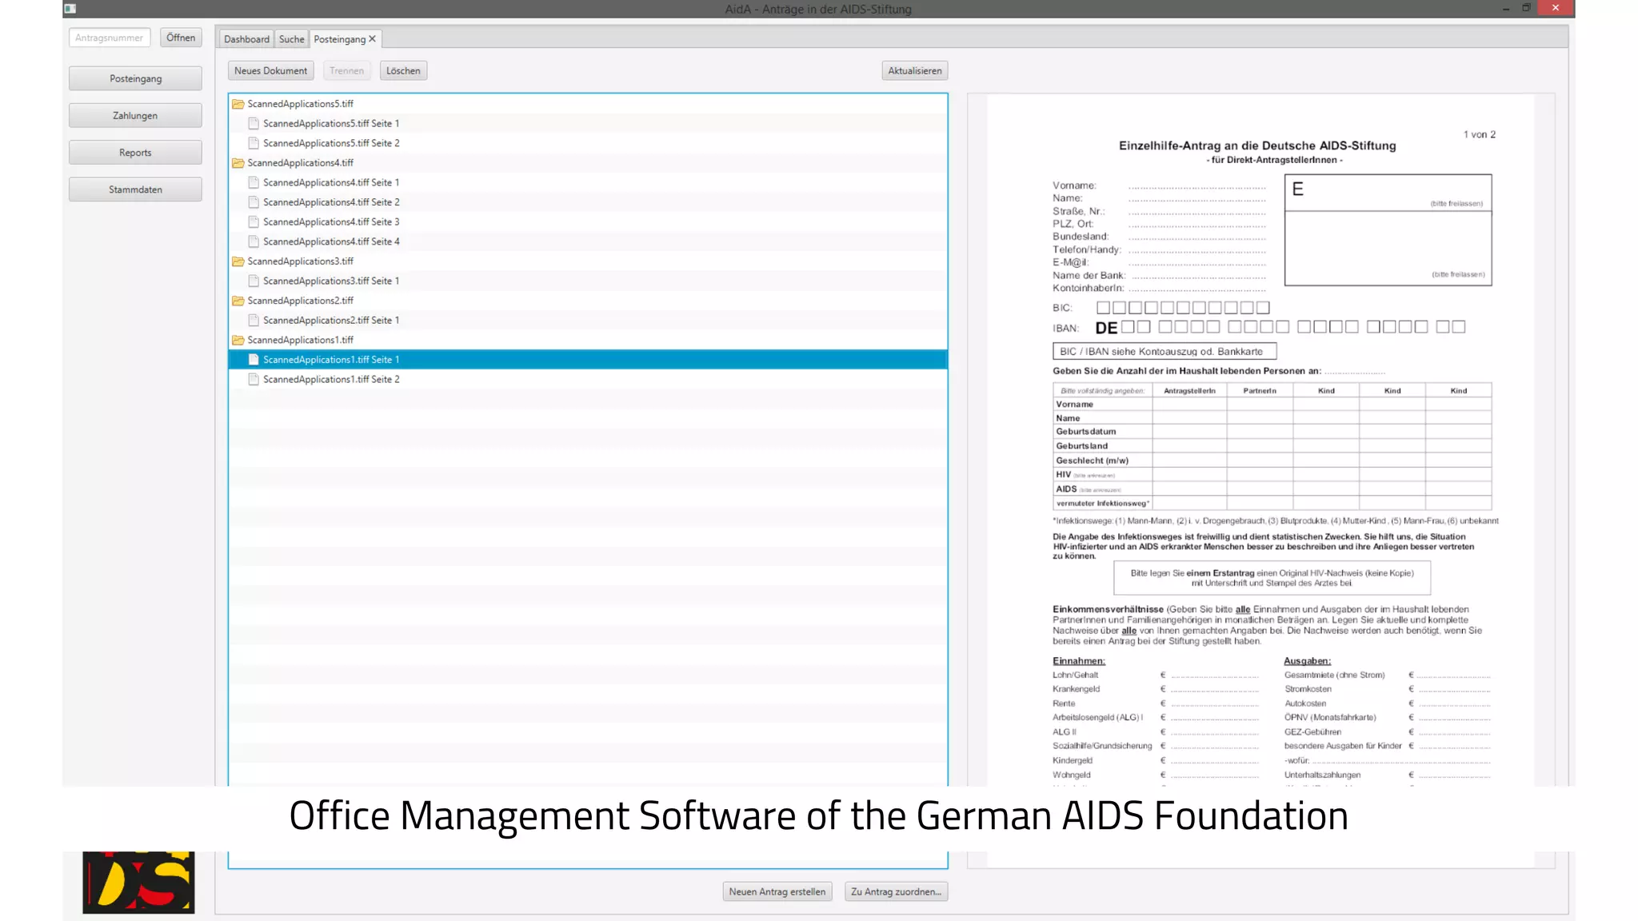
Task: Click the ScannedApplications3.tiff folder icon
Action: tap(238, 261)
